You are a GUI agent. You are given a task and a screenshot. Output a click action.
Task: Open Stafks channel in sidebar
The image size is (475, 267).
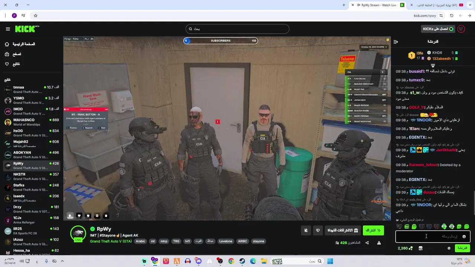[x=32, y=187]
